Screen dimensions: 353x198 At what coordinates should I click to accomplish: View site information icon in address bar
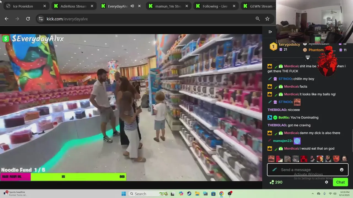coord(41,19)
